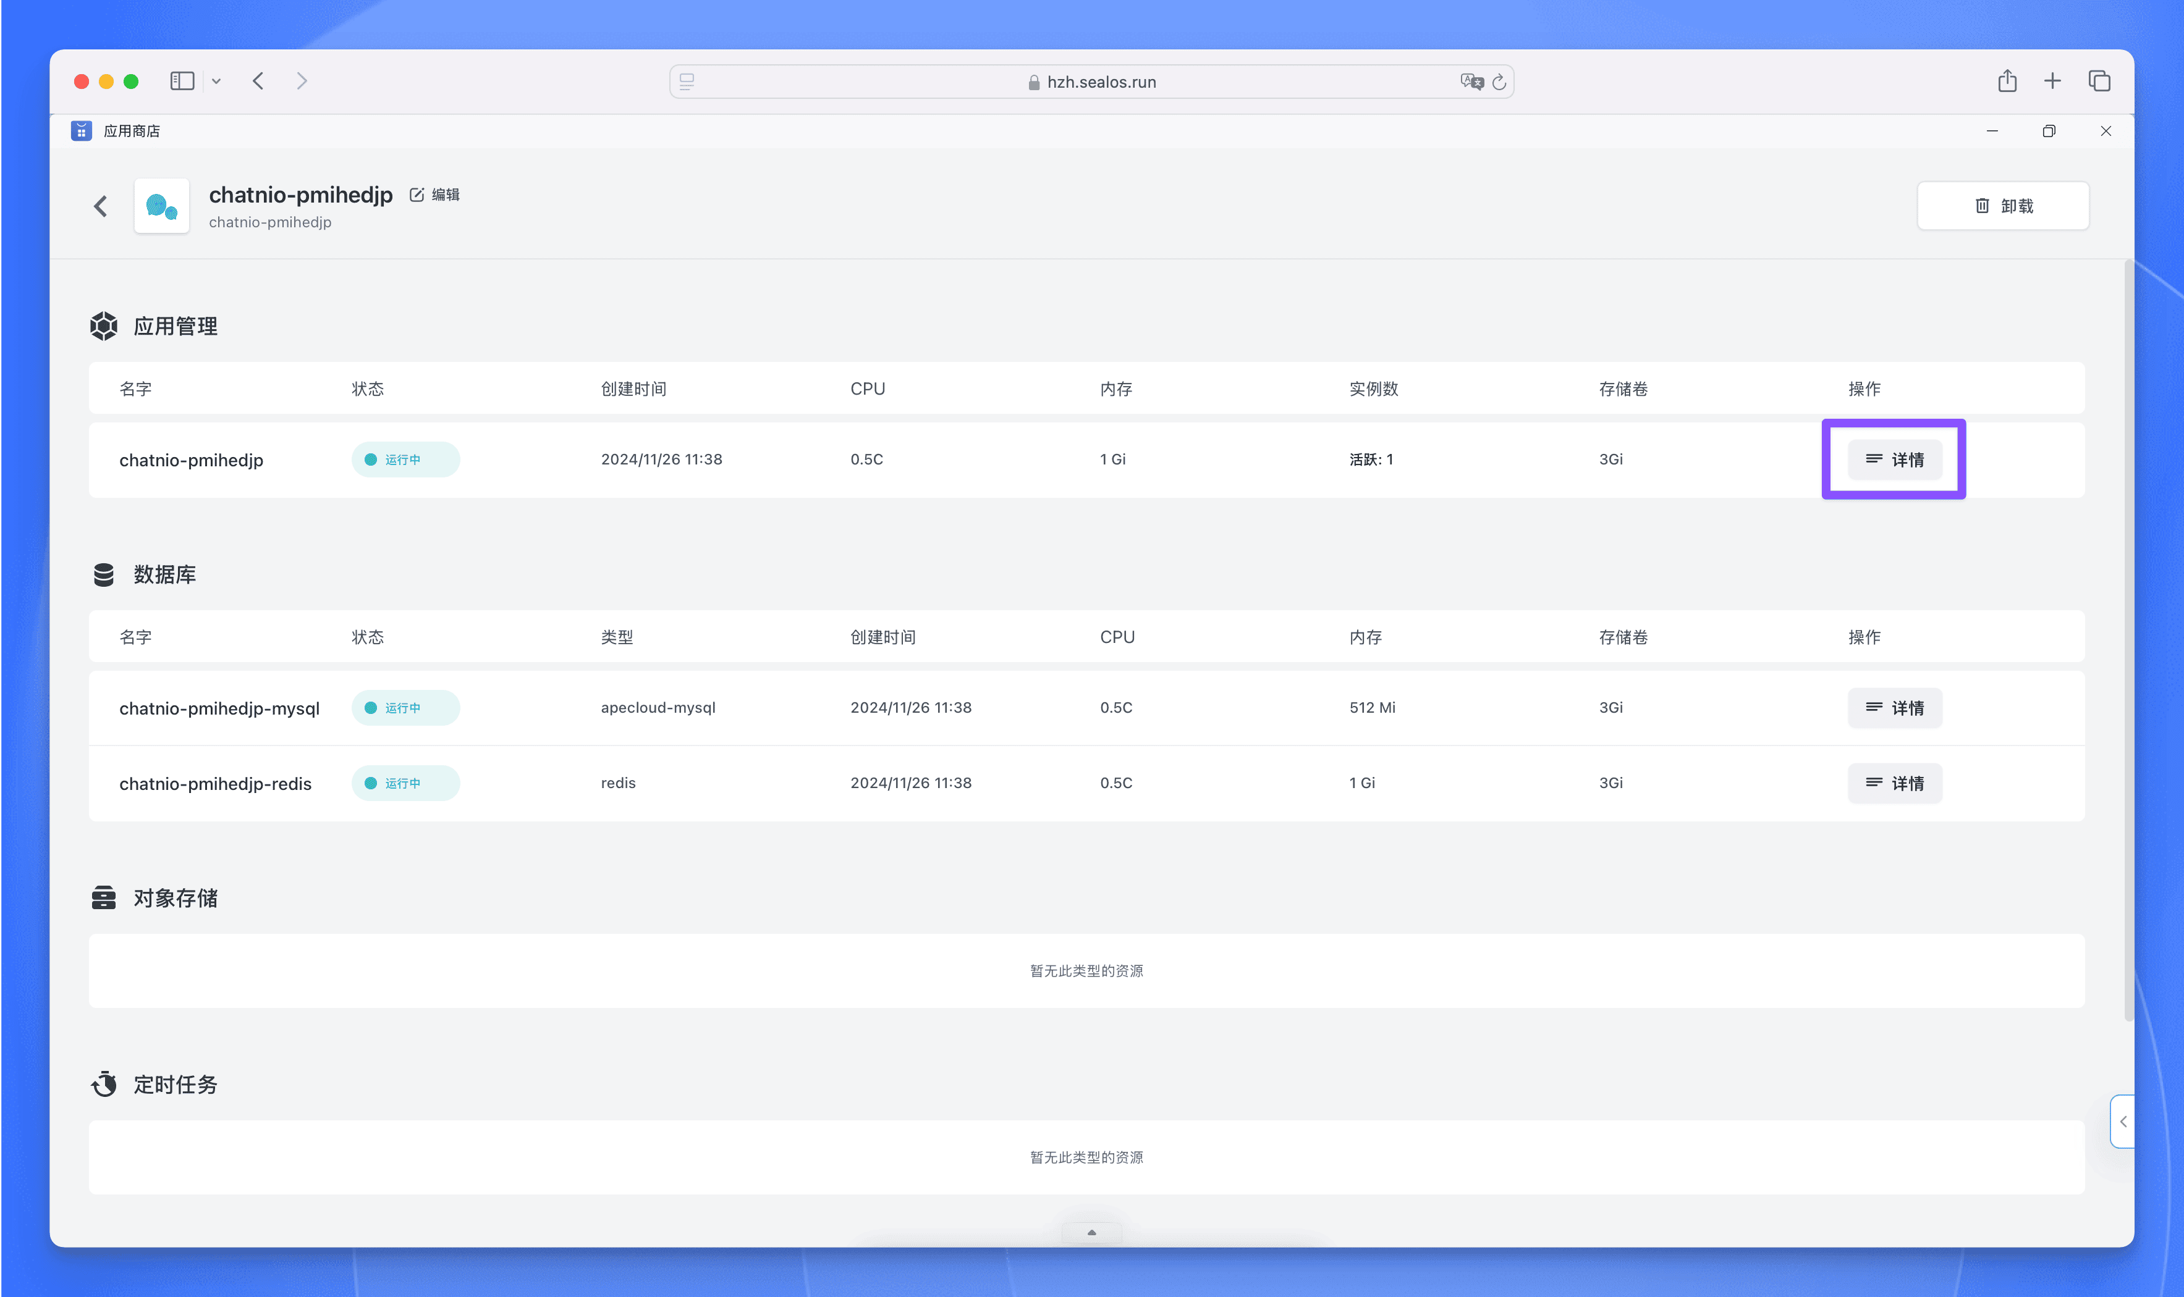Click 编辑 to rename chatnio-pmihedjp
2184x1297 pixels.
pyautogui.click(x=434, y=194)
